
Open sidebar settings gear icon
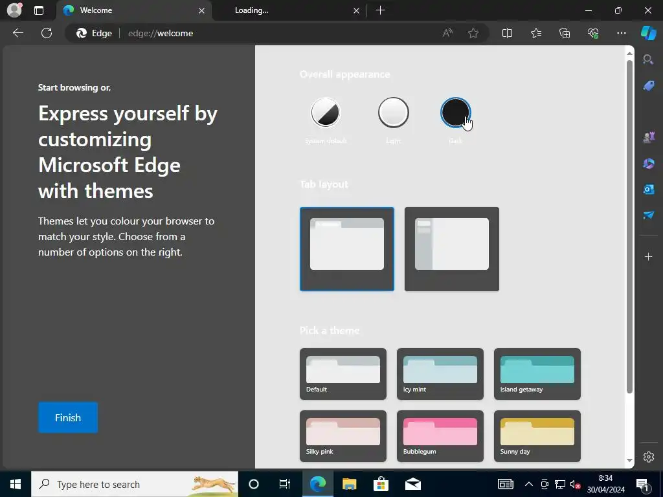(649, 457)
